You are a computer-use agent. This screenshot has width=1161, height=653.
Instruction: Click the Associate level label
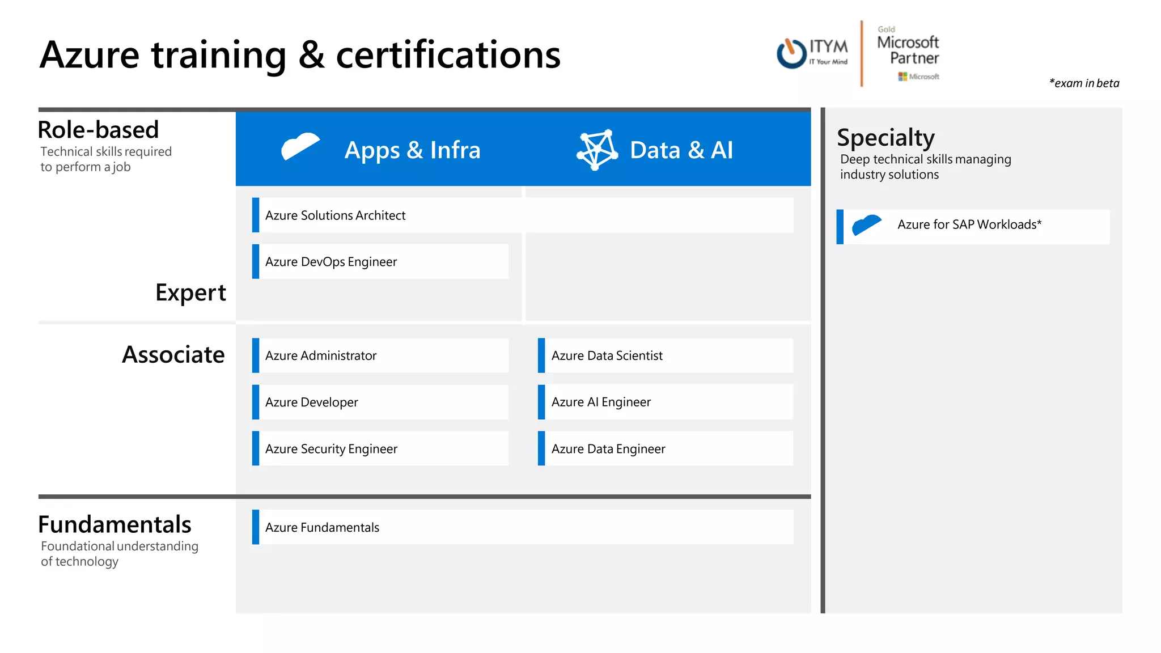click(173, 355)
